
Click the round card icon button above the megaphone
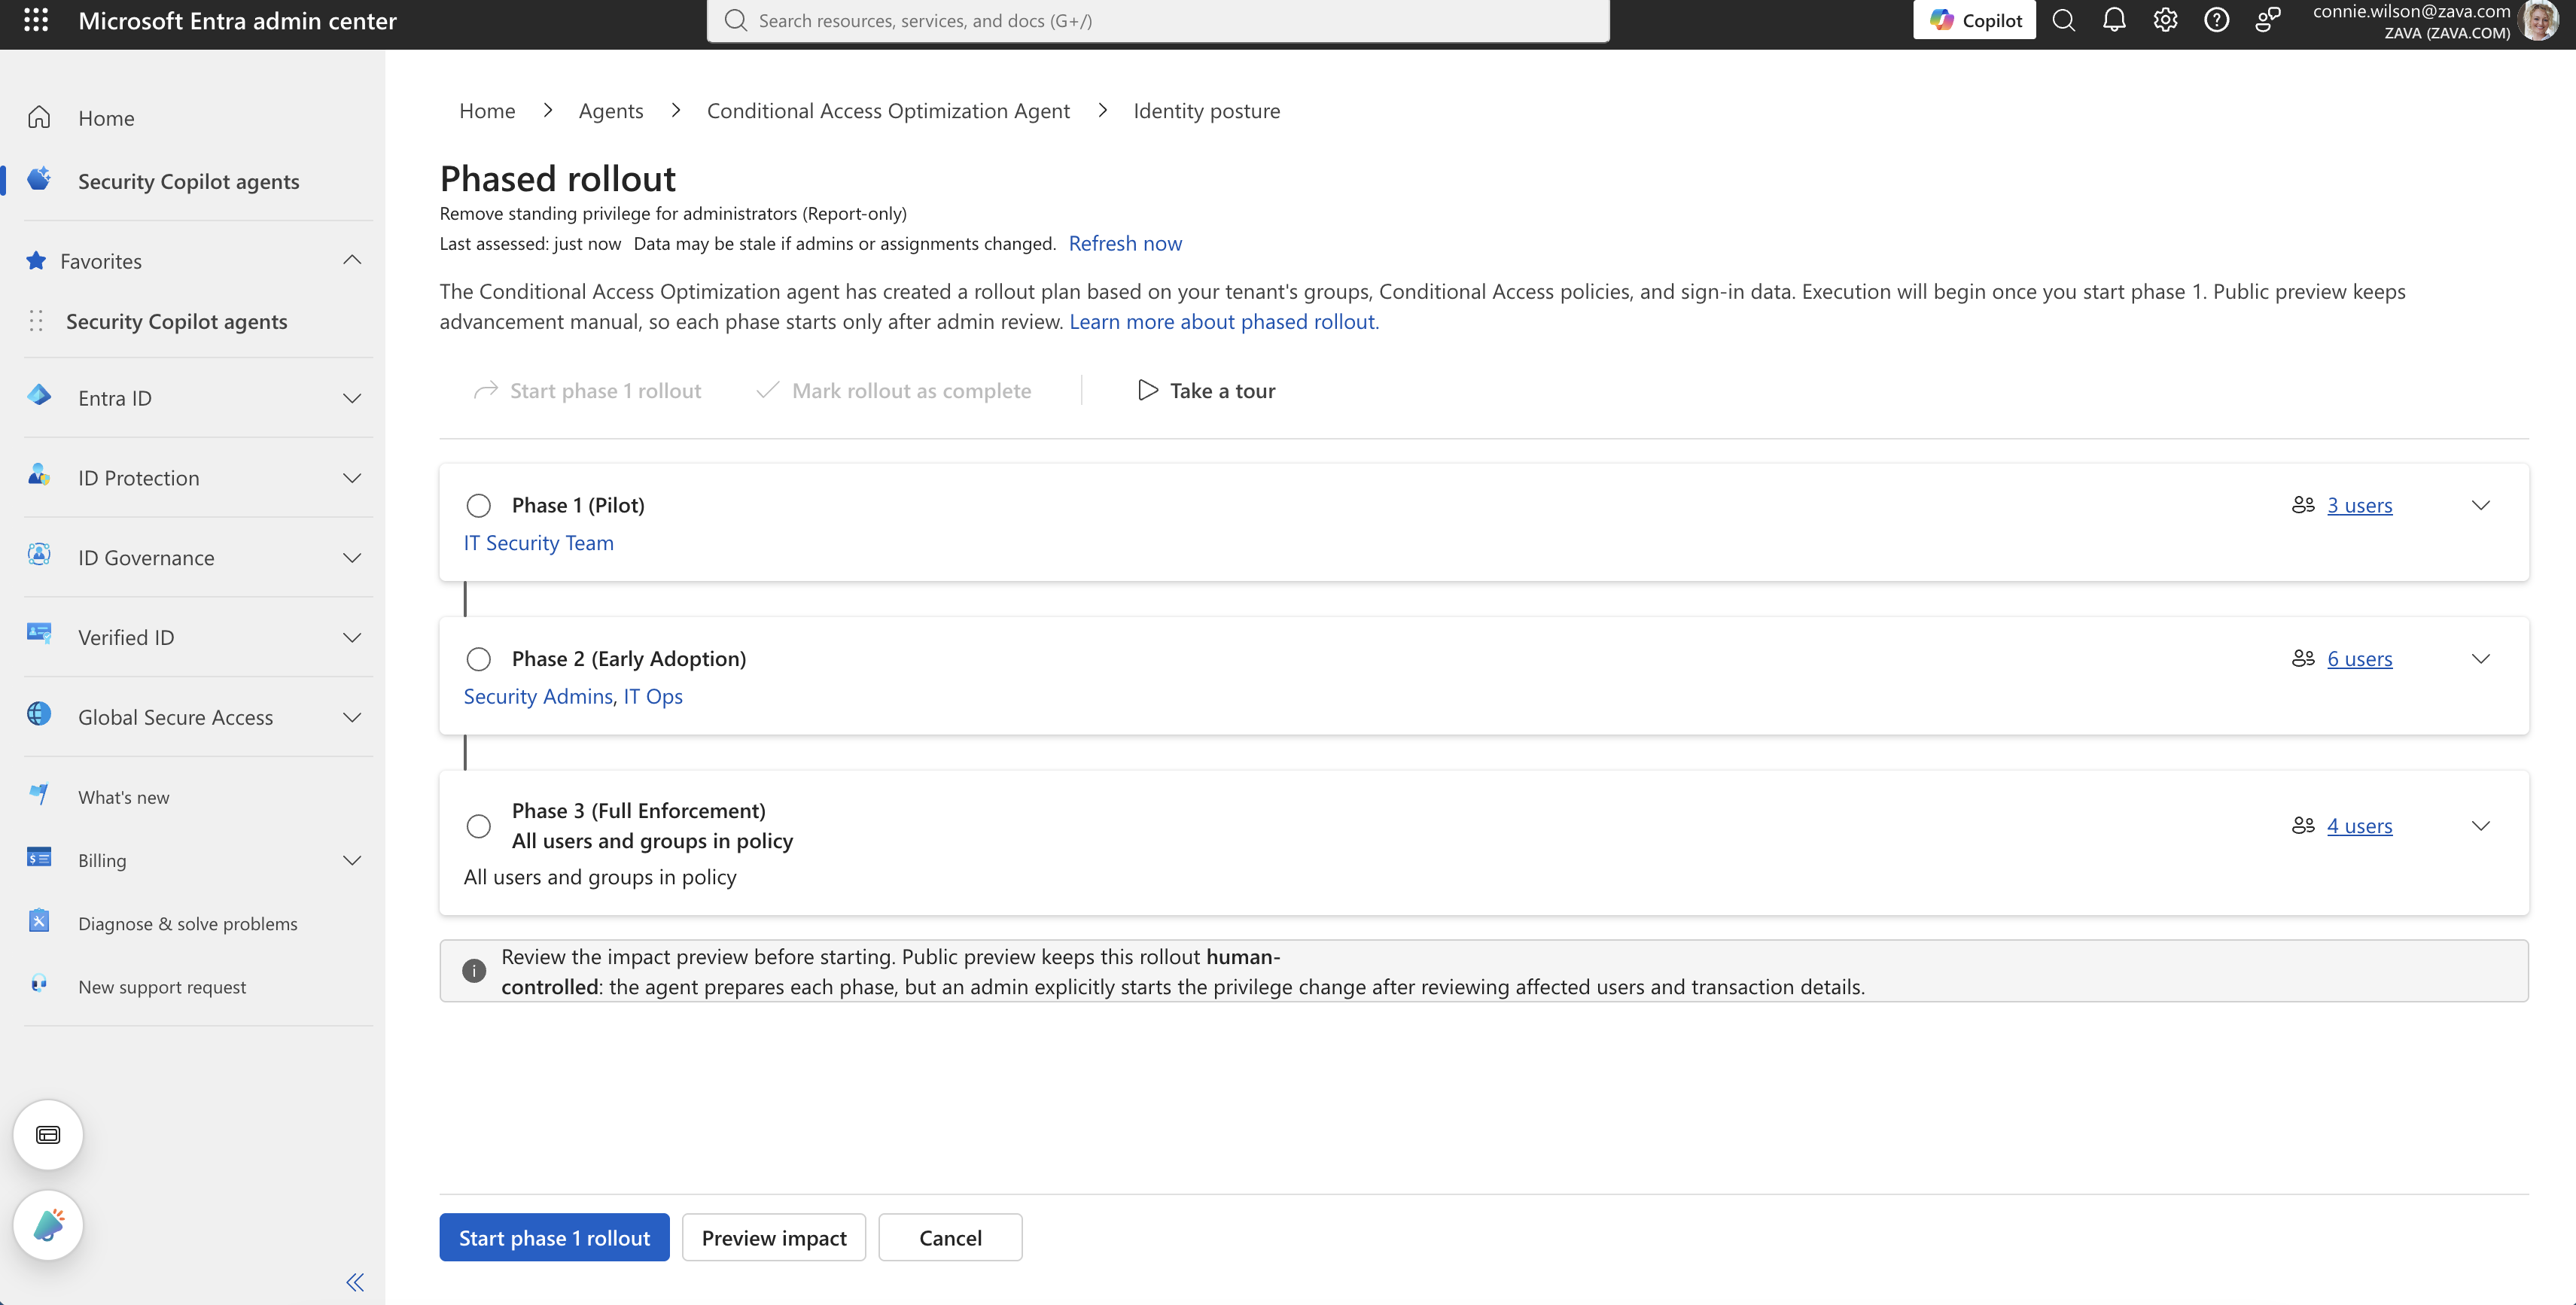click(x=48, y=1135)
